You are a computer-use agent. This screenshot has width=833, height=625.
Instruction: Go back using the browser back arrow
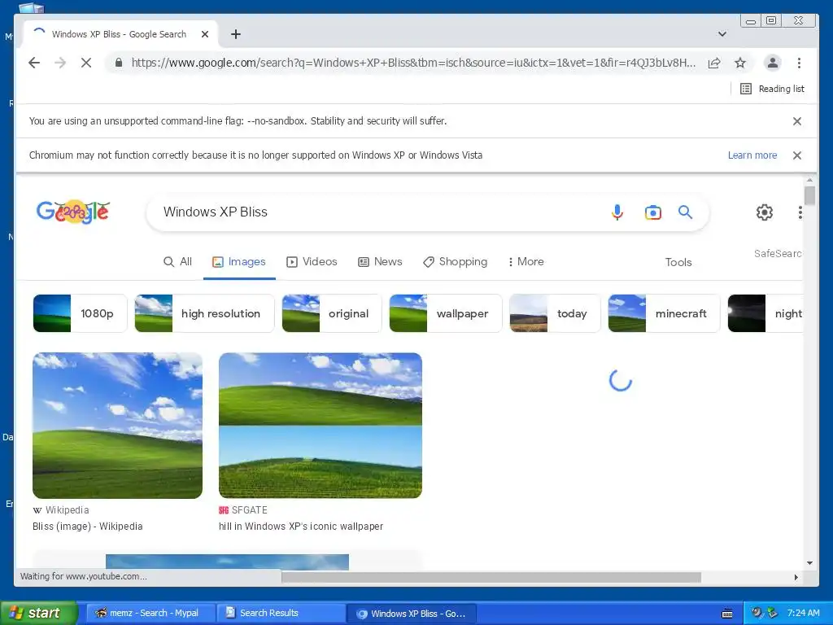(x=34, y=63)
